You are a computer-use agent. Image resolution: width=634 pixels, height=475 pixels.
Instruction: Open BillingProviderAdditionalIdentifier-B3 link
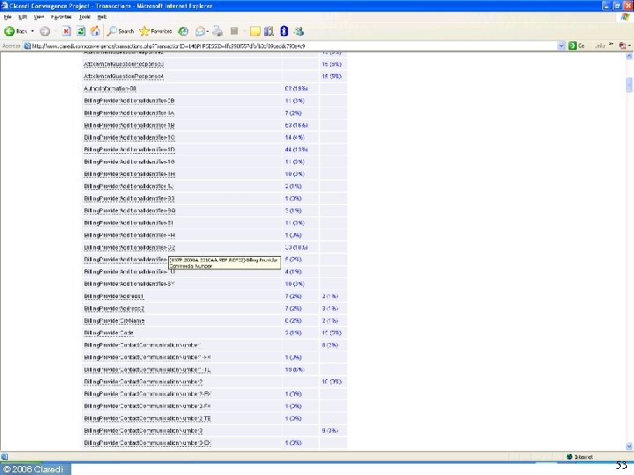129,198
